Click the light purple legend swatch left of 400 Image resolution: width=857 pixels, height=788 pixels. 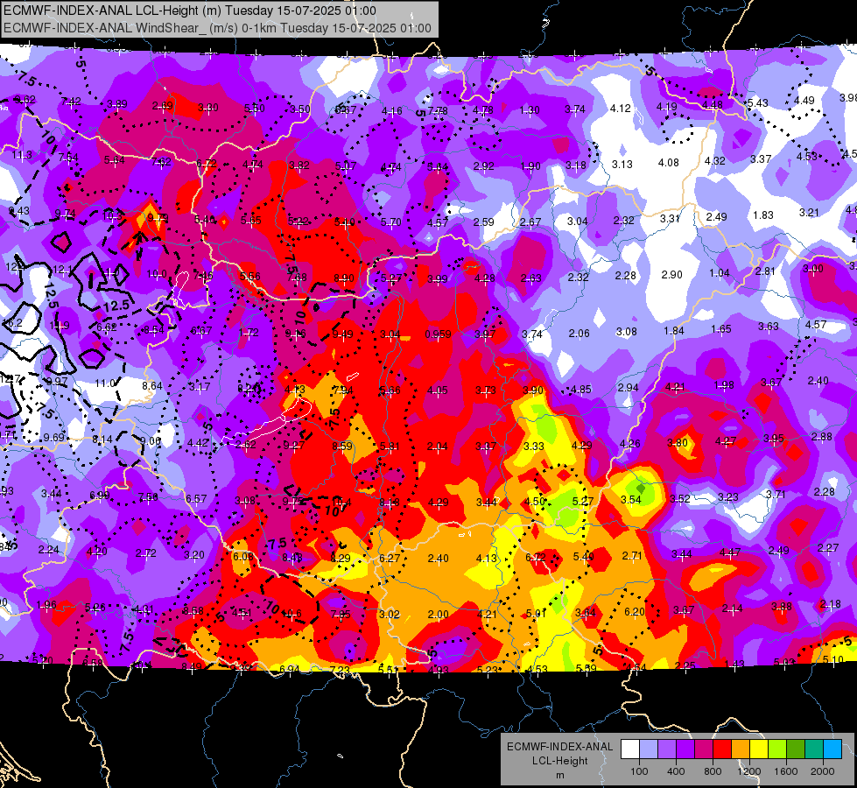(667, 749)
